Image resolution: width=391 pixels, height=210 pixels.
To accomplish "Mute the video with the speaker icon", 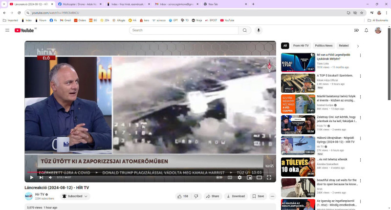I will coord(50,177).
